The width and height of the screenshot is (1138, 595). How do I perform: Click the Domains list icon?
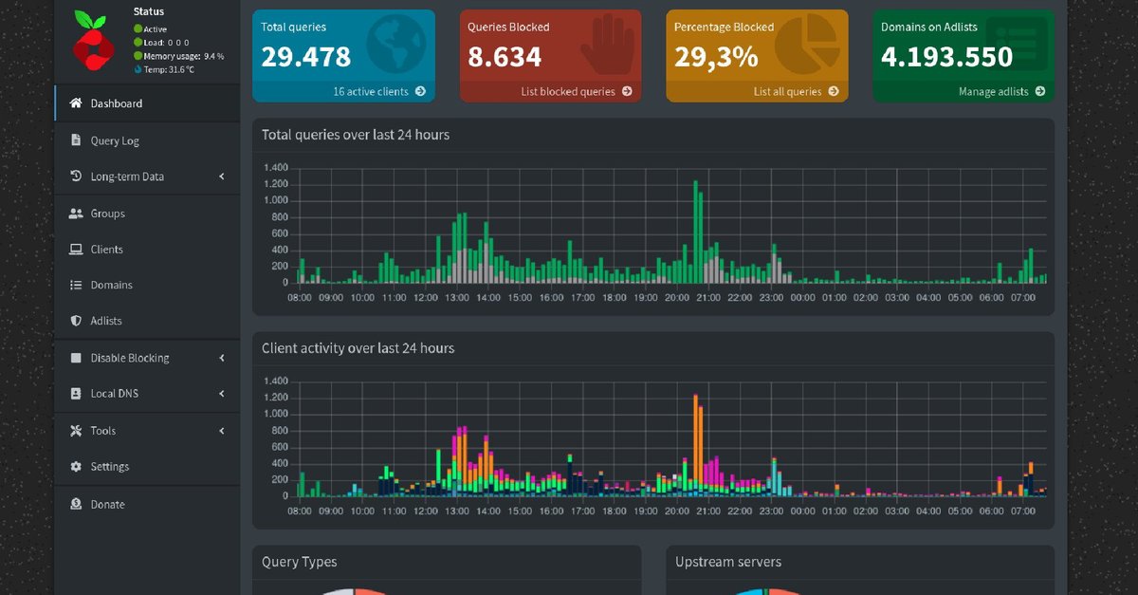(76, 285)
